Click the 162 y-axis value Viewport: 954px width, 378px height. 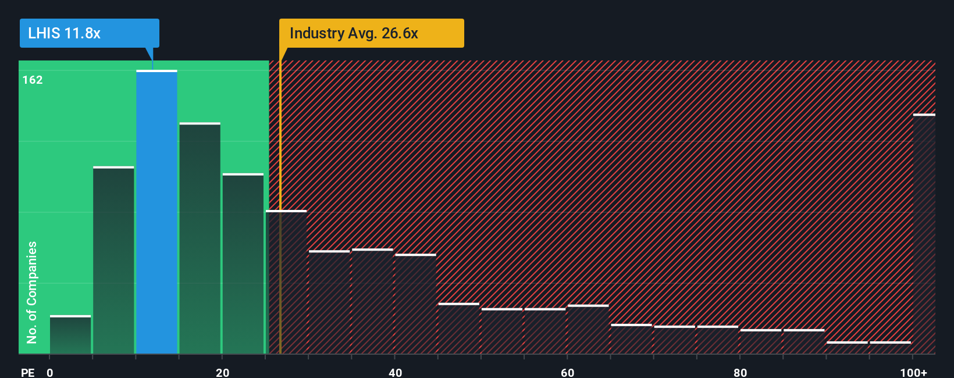[x=33, y=80]
